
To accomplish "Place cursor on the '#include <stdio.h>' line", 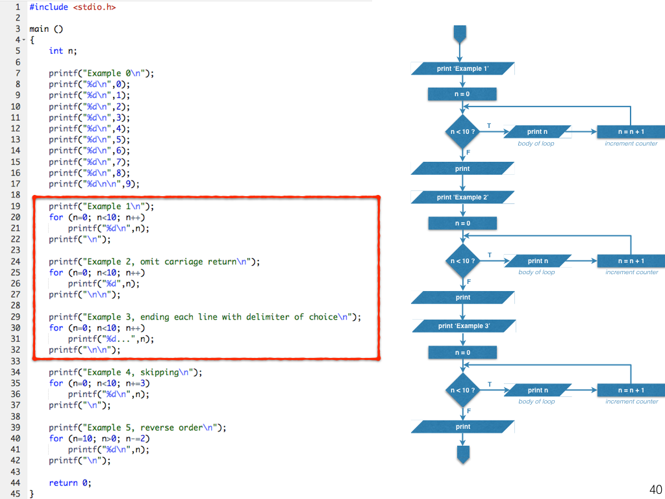I will point(73,7).
